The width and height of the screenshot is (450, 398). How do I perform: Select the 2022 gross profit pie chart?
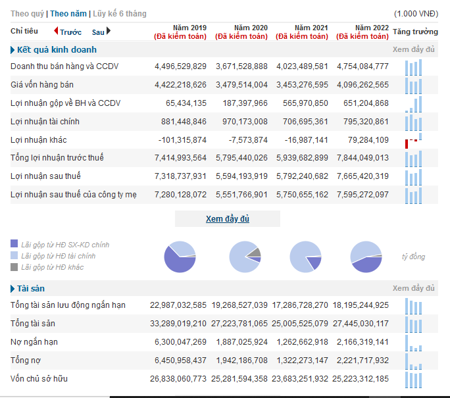[x=366, y=257]
